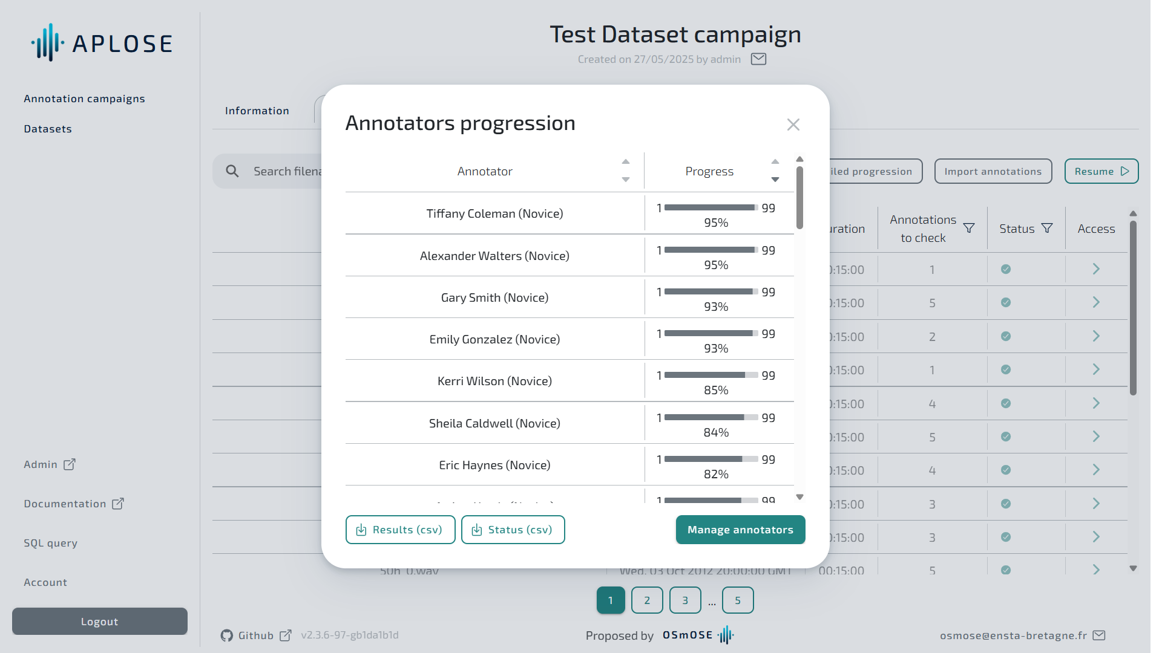
Task: Click the search magnifier icon
Action: click(232, 171)
